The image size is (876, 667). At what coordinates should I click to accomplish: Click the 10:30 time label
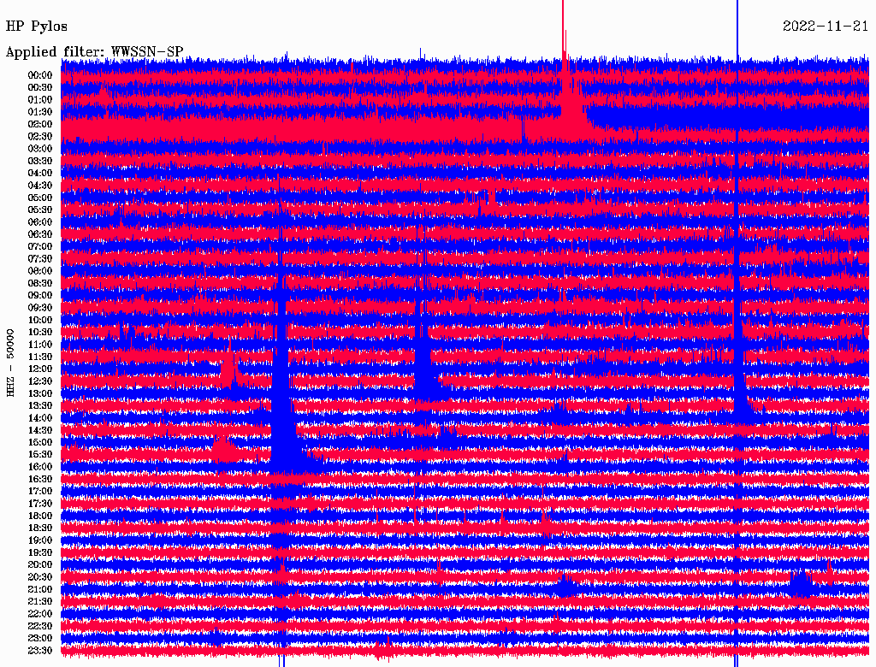[40, 333]
